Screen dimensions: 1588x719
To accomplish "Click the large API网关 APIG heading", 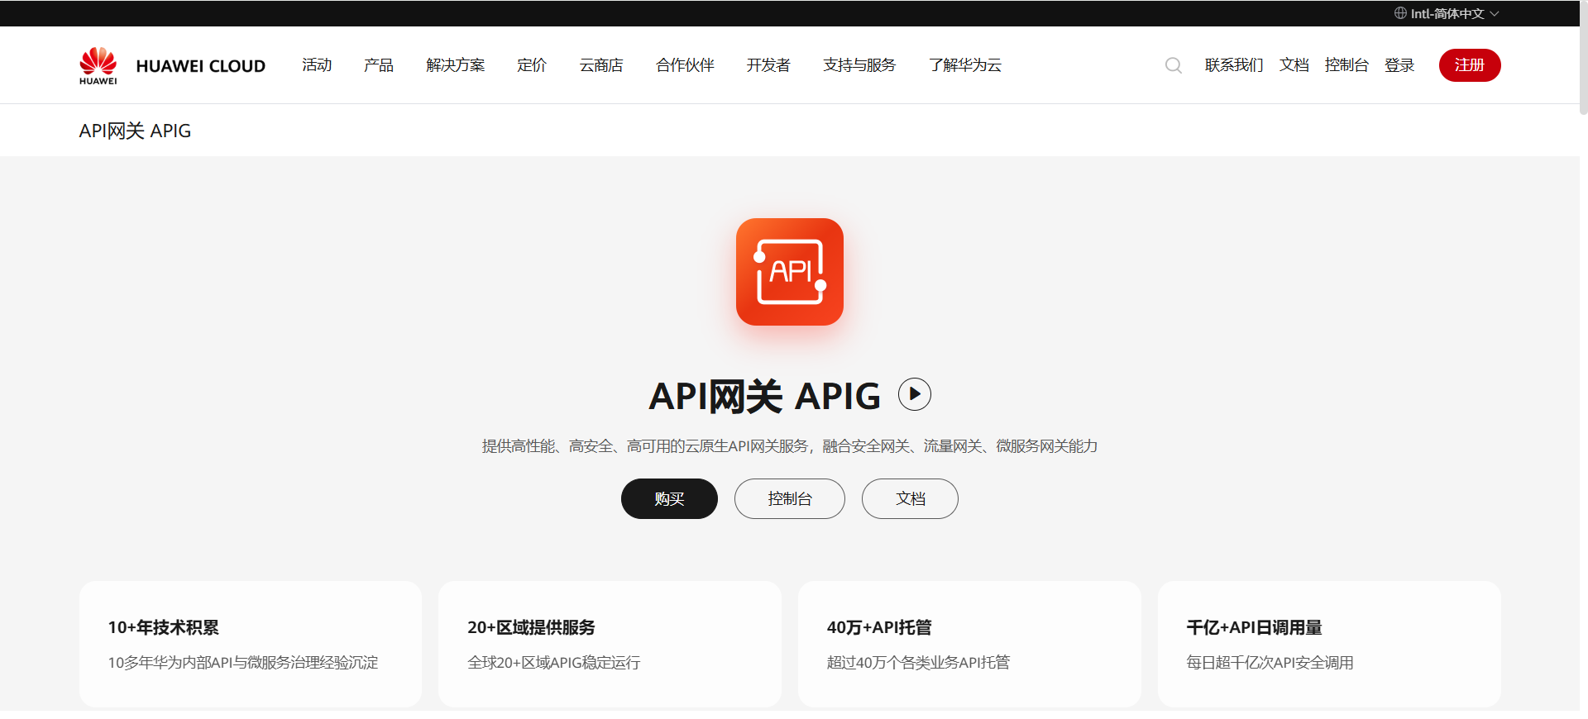I will point(765,396).
